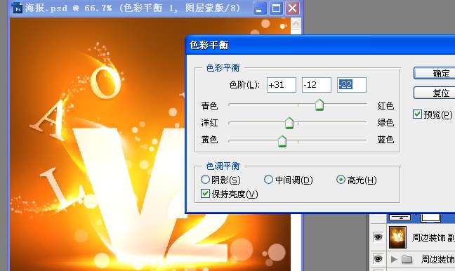Click the 洋红 label
Image resolution: width=455 pixels, height=271 pixels.
[x=209, y=123]
